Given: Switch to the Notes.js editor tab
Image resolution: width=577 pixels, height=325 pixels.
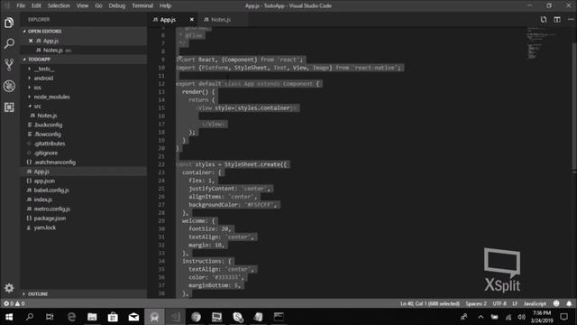Looking at the screenshot, I should click(222, 20).
